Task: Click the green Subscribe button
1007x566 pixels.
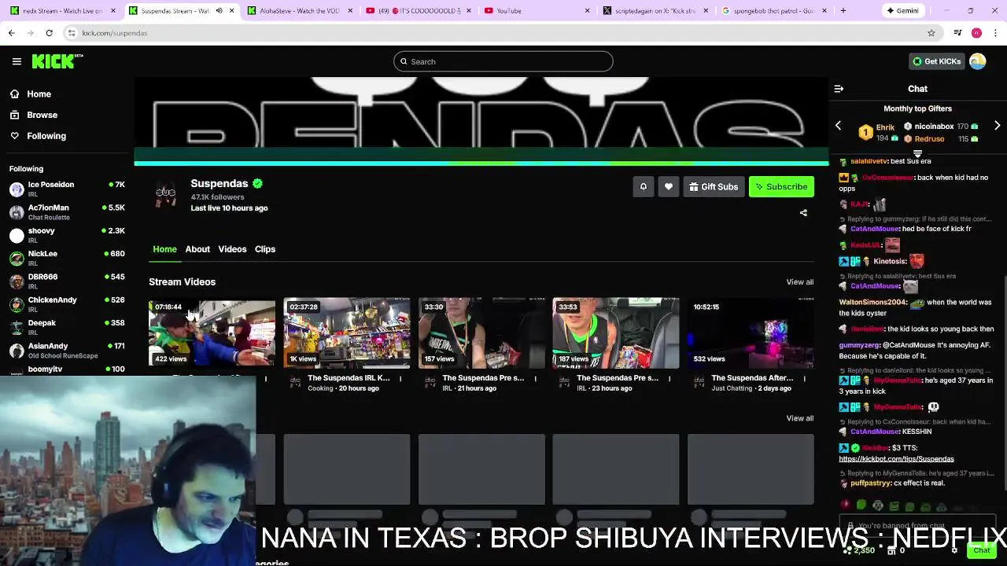Action: pos(781,186)
